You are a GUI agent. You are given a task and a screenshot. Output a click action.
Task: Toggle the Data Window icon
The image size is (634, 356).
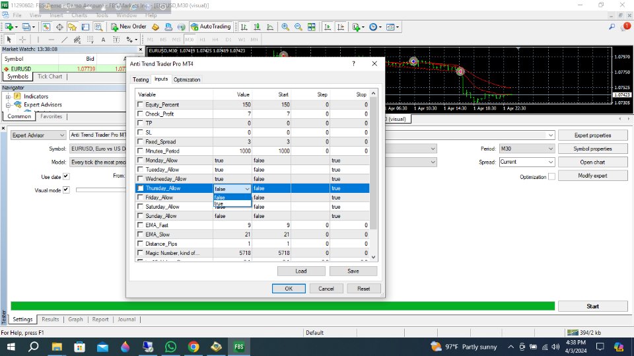pos(59,26)
